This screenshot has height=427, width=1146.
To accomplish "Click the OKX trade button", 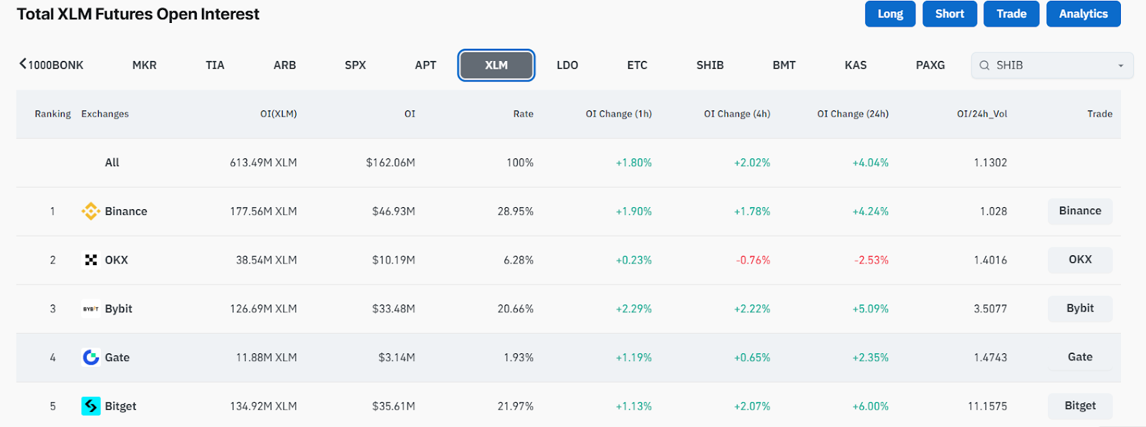I will 1079,259.
